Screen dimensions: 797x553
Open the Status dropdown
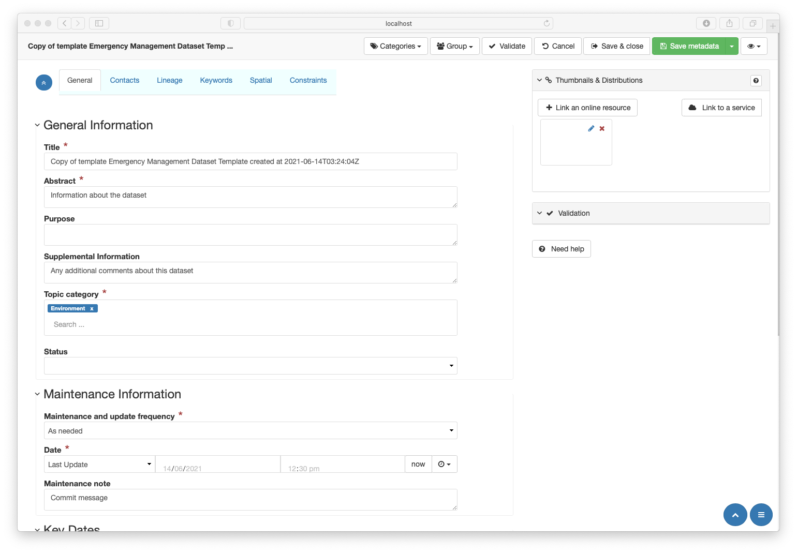[x=250, y=366]
